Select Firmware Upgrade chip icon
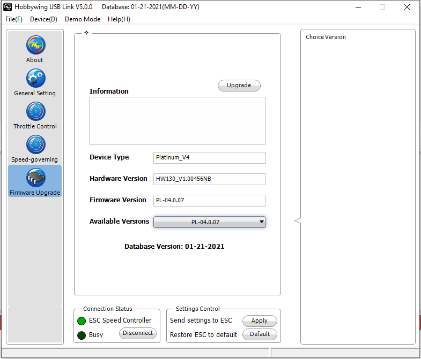 [x=35, y=178]
